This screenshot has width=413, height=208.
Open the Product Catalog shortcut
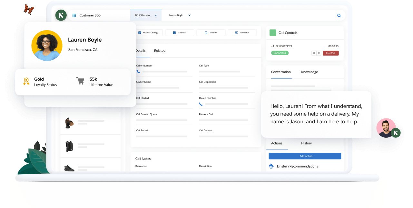point(148,33)
